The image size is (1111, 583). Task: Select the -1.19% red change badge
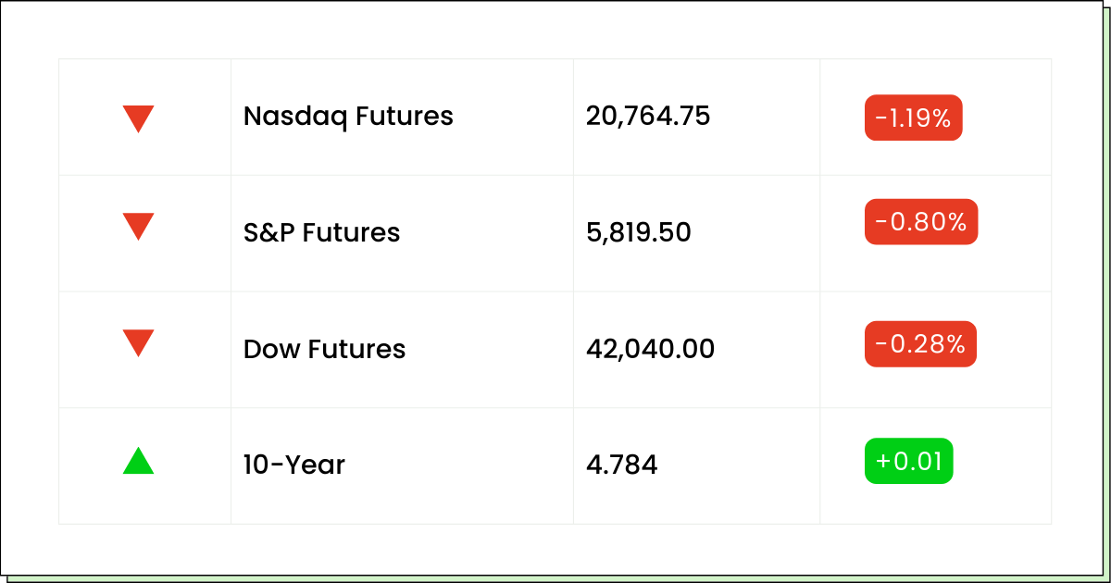coord(914,118)
